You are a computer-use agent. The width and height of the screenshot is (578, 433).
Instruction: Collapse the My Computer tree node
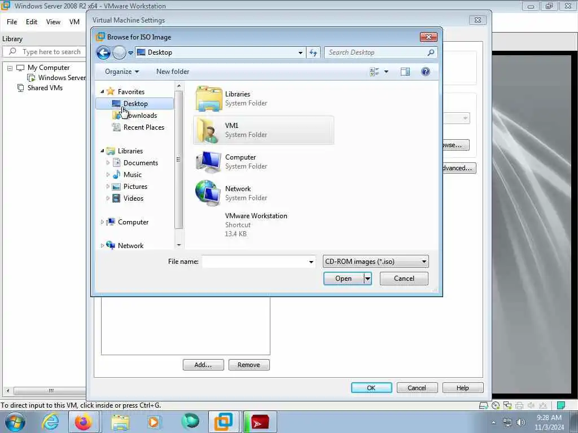tap(10, 68)
